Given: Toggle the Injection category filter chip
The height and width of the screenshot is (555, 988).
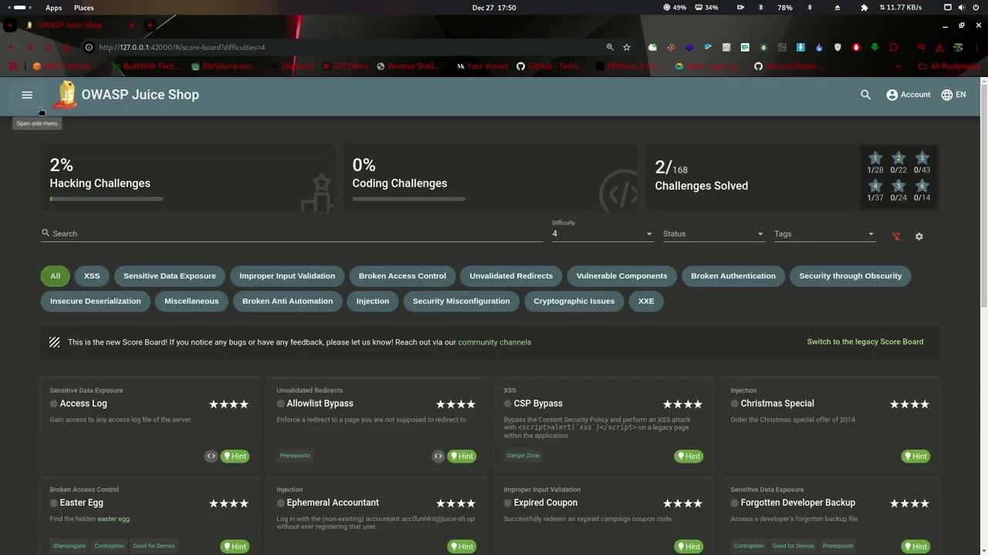Looking at the screenshot, I should click(x=373, y=301).
